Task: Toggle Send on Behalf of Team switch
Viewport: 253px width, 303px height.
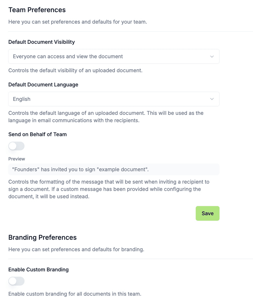Action: (x=17, y=146)
